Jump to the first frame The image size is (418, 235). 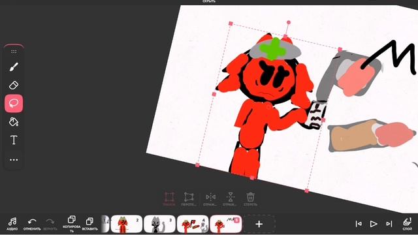click(x=359, y=224)
